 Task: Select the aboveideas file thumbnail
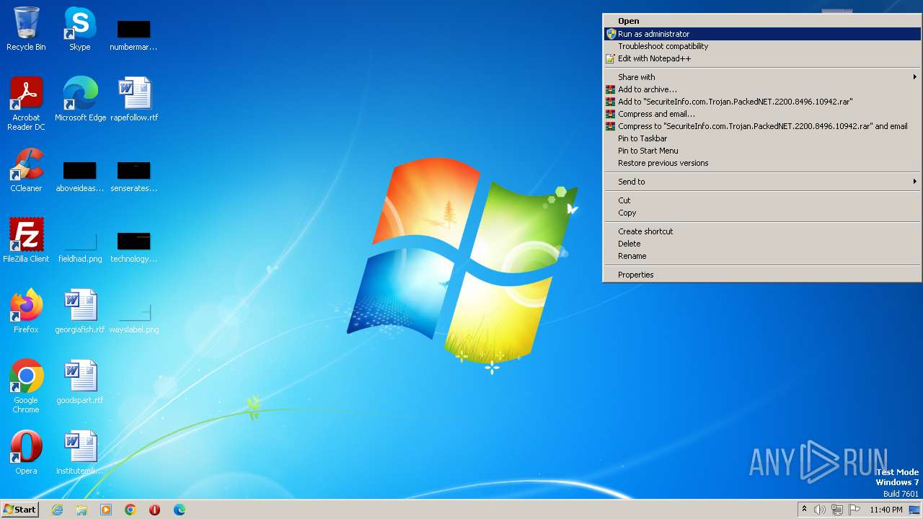click(80, 170)
